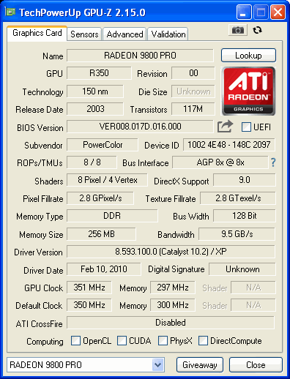Click the Name field RADEON 9800 PRO
Image resolution: width=290 pixels, height=379 pixels.
140,56
